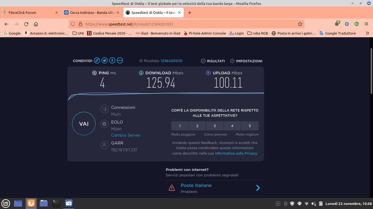Click Cambia Server link
The width and height of the screenshot is (373, 209).
126,135
